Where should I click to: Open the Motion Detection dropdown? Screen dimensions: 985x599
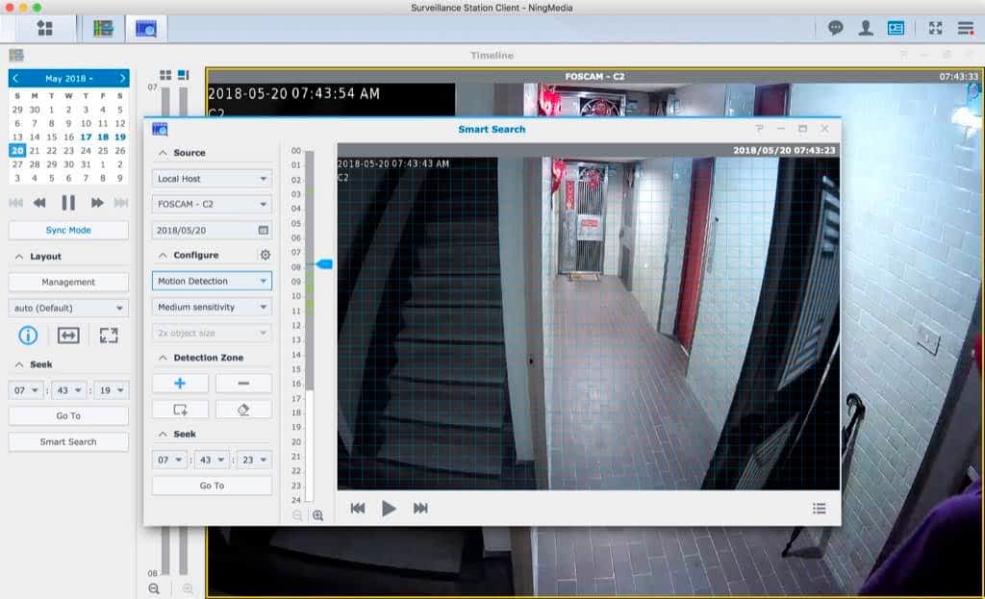coord(212,282)
